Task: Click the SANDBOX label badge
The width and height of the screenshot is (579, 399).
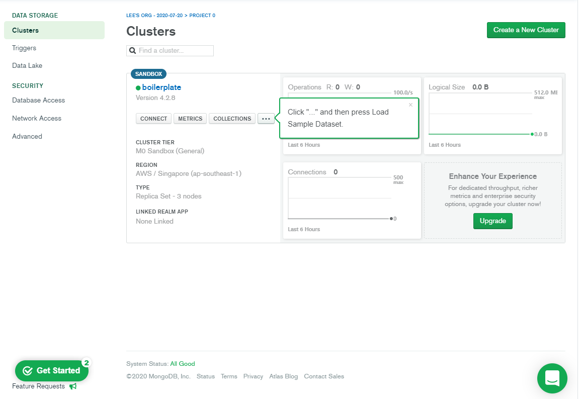Action: [148, 74]
